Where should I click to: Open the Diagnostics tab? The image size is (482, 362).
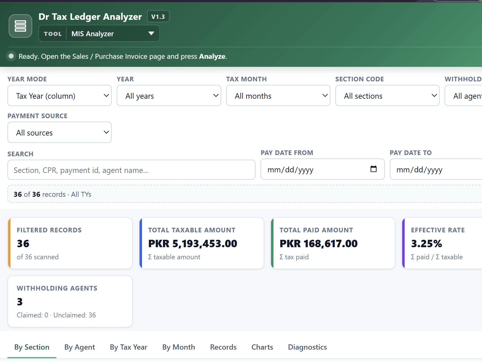coord(307,347)
